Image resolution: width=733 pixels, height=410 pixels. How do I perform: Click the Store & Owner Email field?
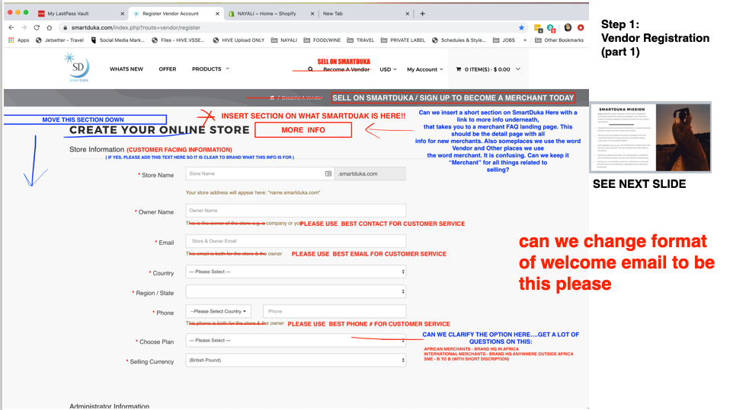click(296, 241)
